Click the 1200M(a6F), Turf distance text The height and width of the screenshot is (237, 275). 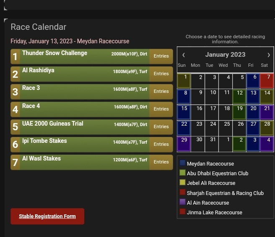130,160
